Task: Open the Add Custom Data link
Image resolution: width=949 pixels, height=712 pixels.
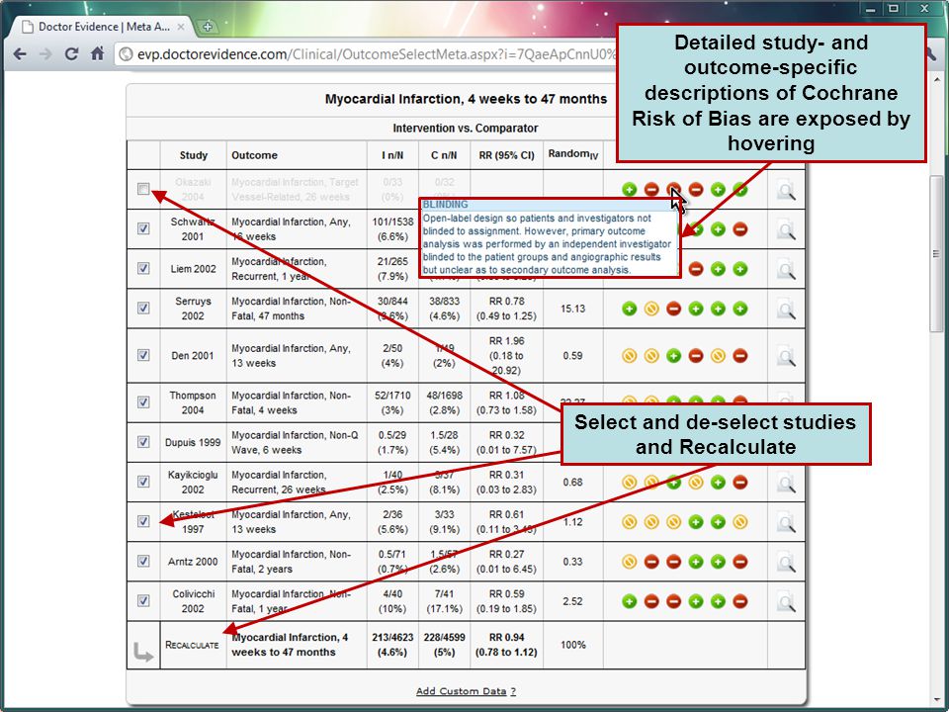Action: [462, 691]
